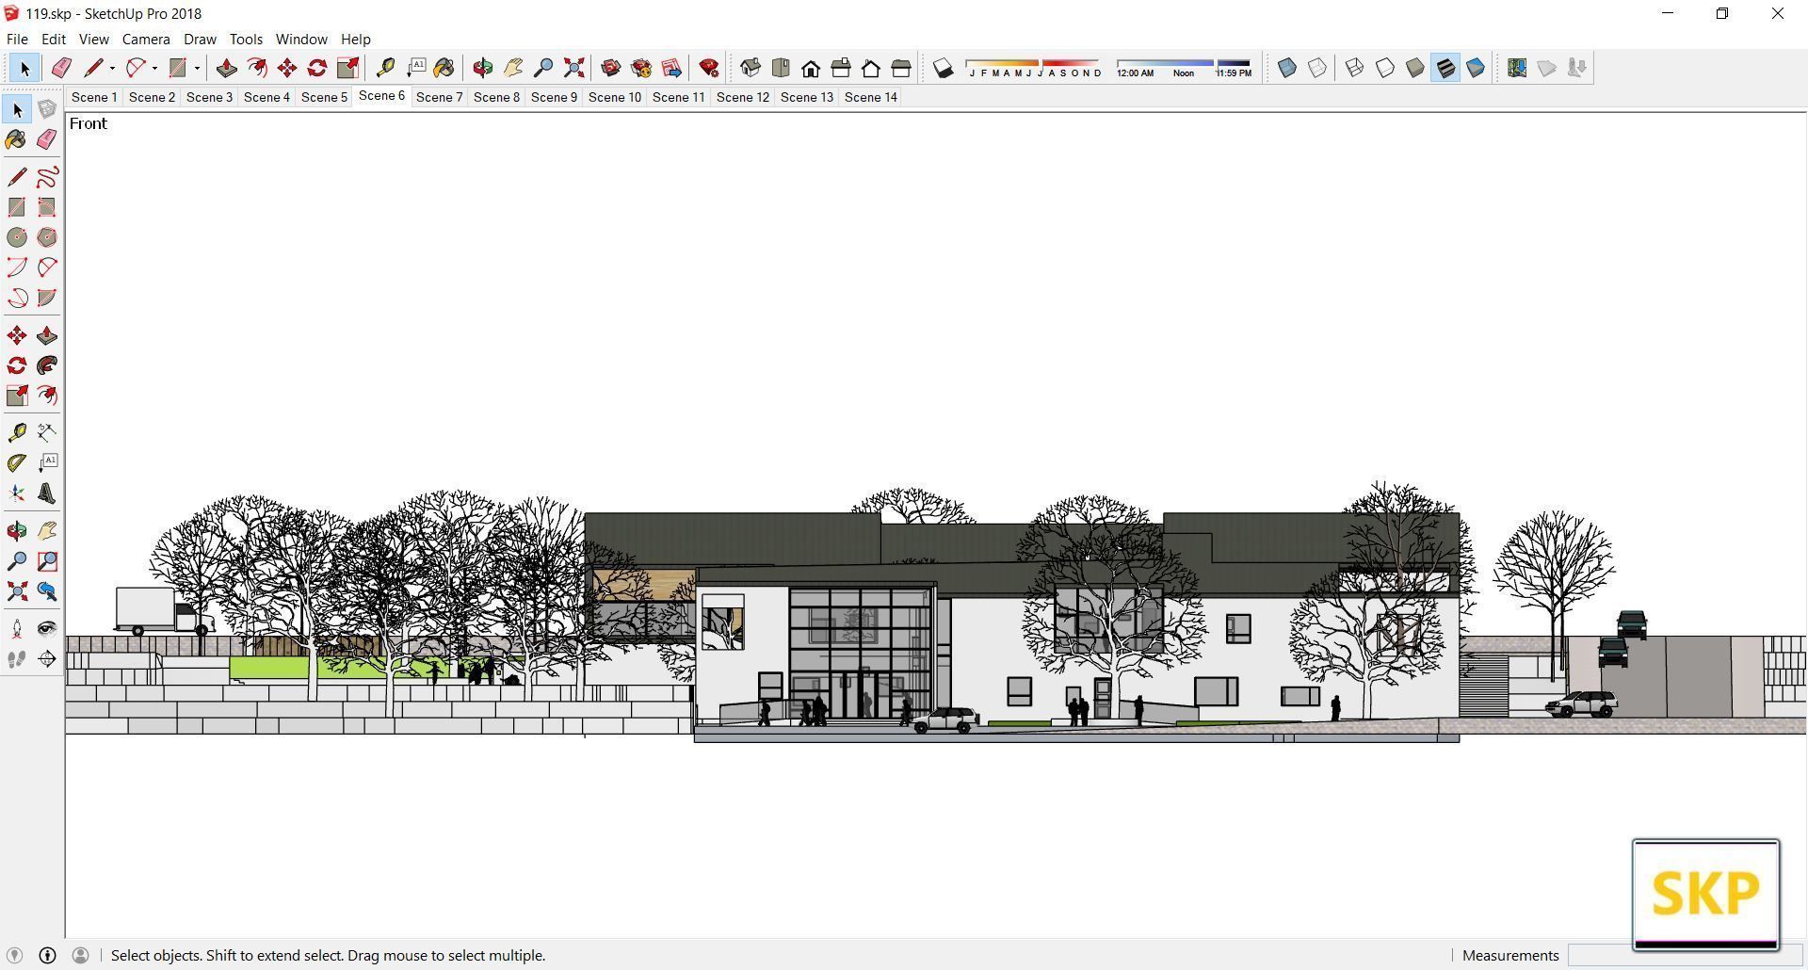Switch to Left view icon
This screenshot has width=1808, height=970.
[901, 68]
